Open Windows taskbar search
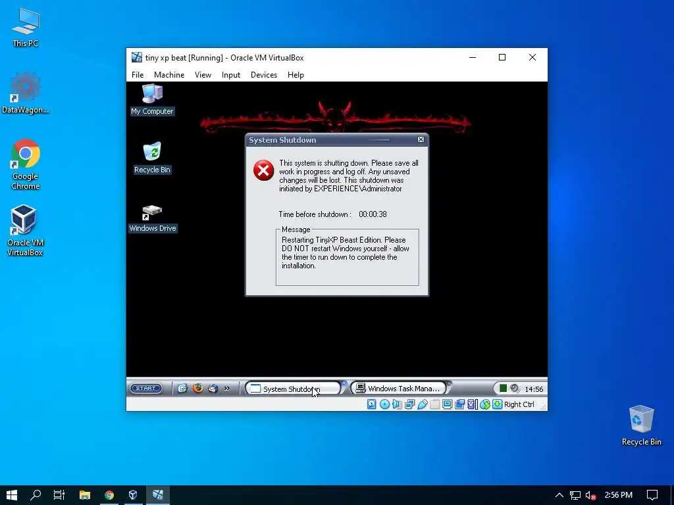 coord(36,495)
